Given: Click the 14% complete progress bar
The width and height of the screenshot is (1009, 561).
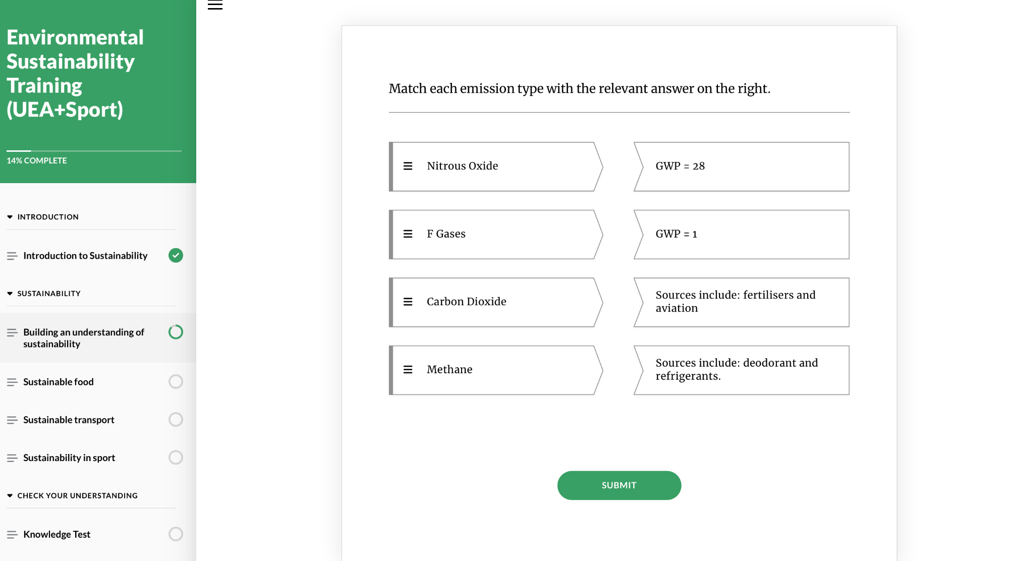Looking at the screenshot, I should pyautogui.click(x=94, y=151).
